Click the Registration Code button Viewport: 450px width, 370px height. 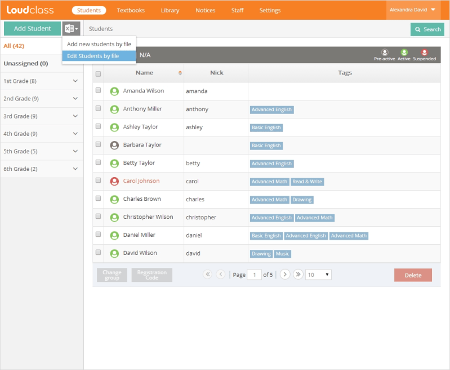pyautogui.click(x=152, y=275)
